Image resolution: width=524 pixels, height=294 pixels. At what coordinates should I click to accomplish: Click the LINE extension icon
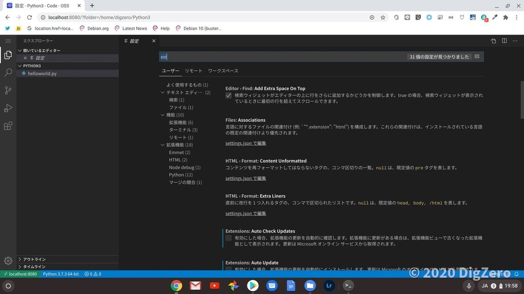pos(407,17)
